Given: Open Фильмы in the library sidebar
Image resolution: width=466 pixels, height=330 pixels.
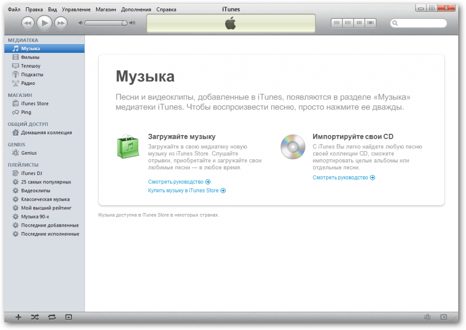Looking at the screenshot, I should click(30, 57).
